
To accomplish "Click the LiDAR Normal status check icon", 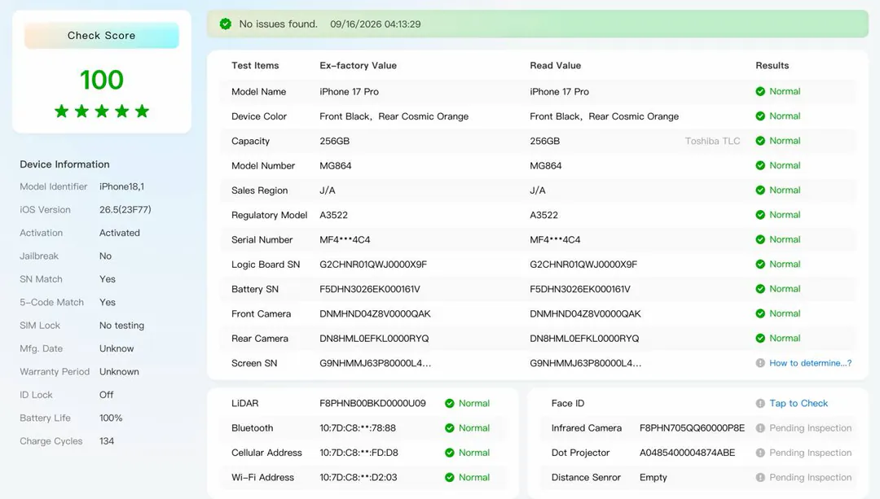I will coord(450,403).
